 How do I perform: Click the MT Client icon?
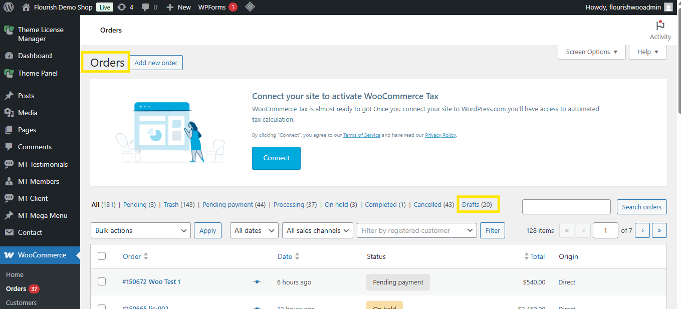[9, 198]
